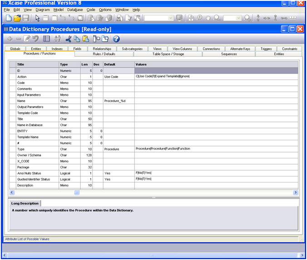This screenshot has width=307, height=260.
Task: Switch to the View Columns tab
Action: point(182,49)
